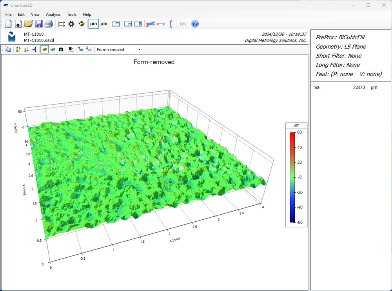Save the file using the floppy disk icon
The width and height of the screenshot is (392, 291).
point(38,24)
